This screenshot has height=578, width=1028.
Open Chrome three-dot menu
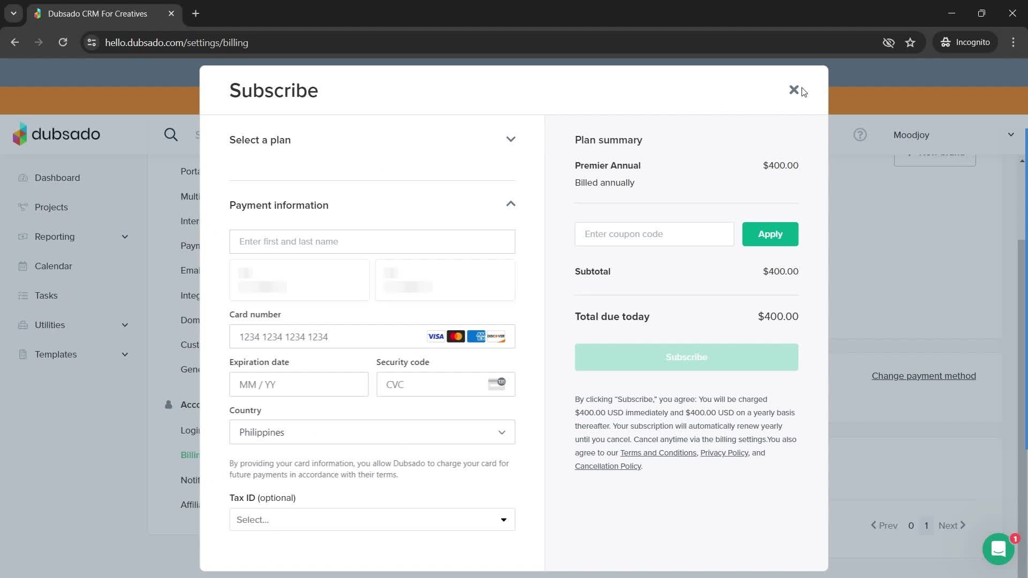[x=1013, y=42]
